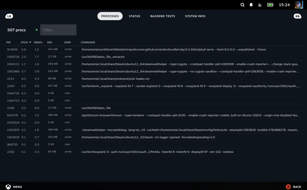
Task: Click the 5.6 CPU% value
Action: point(24,50)
